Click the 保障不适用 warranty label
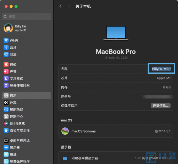Viewport: 178px width, 164px height. [69, 106]
